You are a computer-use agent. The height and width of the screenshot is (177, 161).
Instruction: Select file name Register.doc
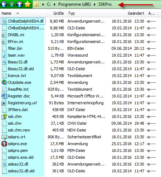coord(19,96)
